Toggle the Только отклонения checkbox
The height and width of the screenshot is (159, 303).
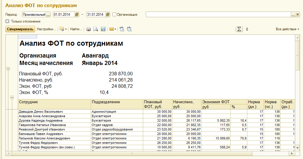(x=7, y=21)
